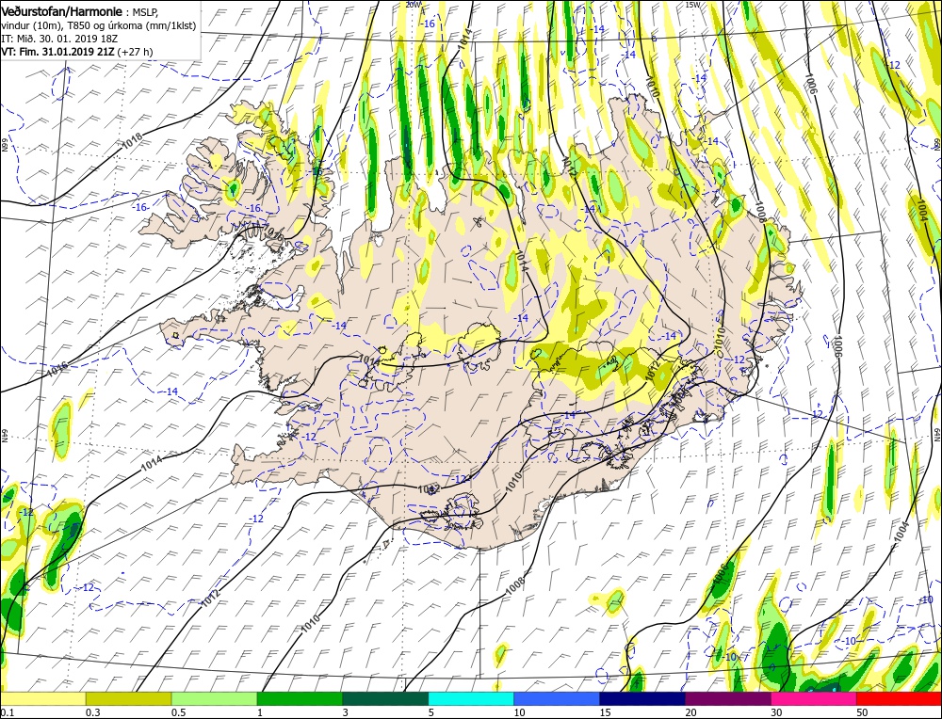Select the green 1–3 precipitation legend swatch
Viewport: 942px width, 719px height.
coord(300,698)
